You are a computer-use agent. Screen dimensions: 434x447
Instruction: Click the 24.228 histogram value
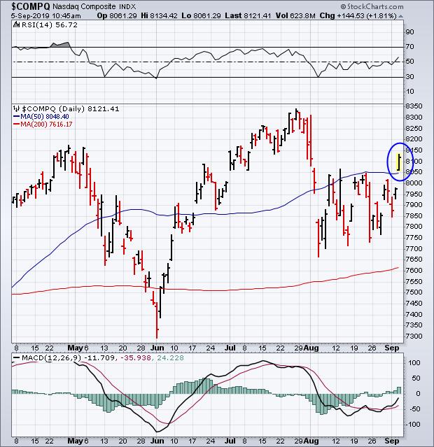pyautogui.click(x=170, y=357)
